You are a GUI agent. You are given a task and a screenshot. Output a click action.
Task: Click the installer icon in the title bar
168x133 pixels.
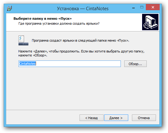10,8
